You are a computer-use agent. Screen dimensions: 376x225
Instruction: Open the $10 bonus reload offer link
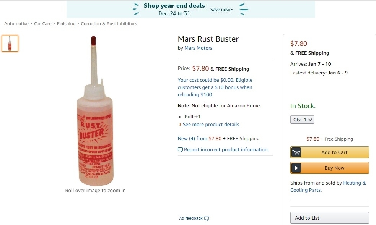pyautogui.click(x=215, y=87)
